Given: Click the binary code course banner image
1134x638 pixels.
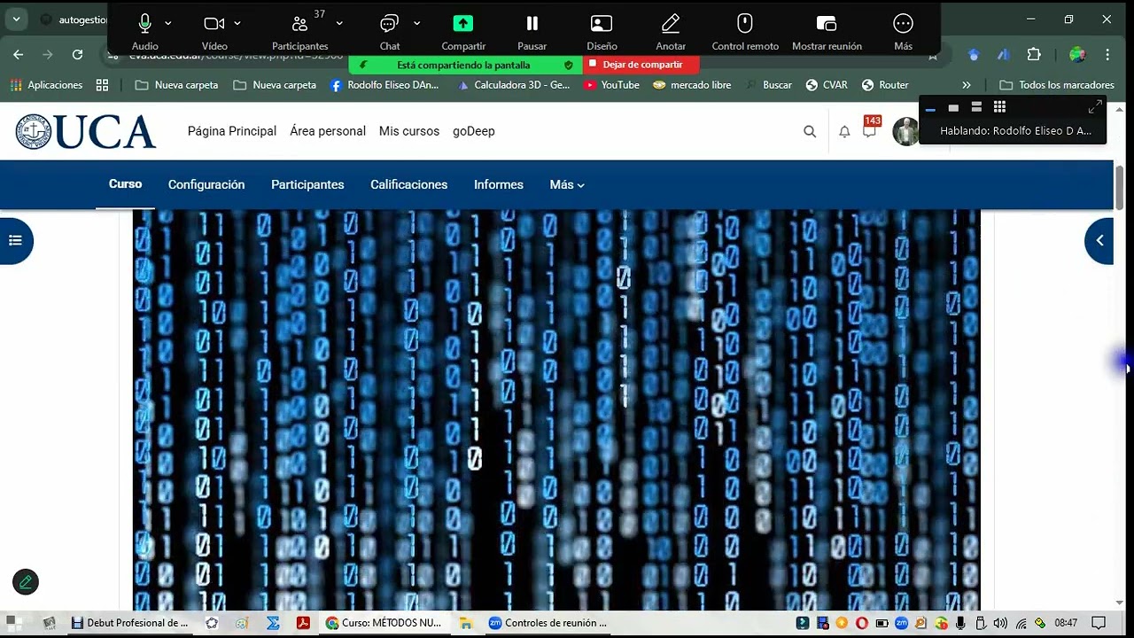Looking at the screenshot, I should 556,409.
